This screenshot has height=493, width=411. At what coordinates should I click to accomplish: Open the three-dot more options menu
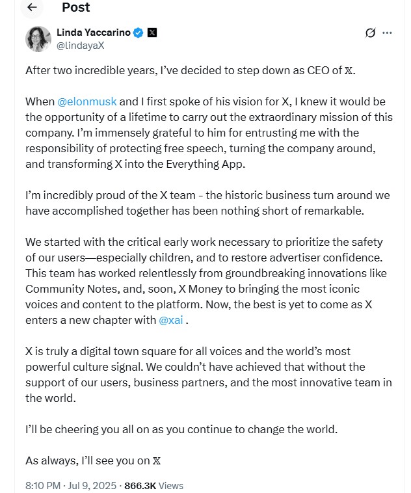[x=388, y=33]
